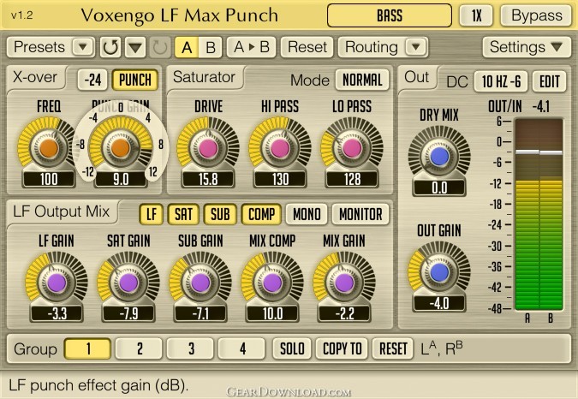Viewport: 578px width, 399px height.
Task: Open the Routing dropdown arrow
Action: (416, 47)
